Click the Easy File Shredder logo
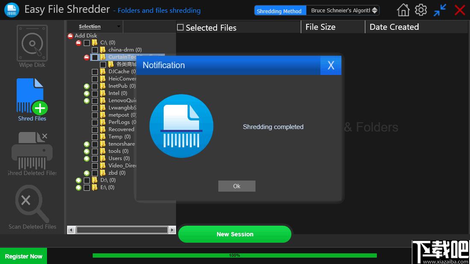The width and height of the screenshot is (470, 264). 12,10
